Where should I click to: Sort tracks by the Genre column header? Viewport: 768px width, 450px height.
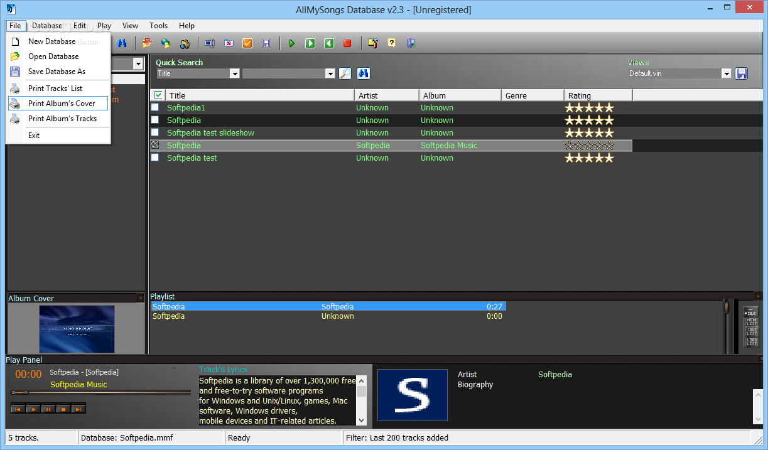pyautogui.click(x=533, y=95)
